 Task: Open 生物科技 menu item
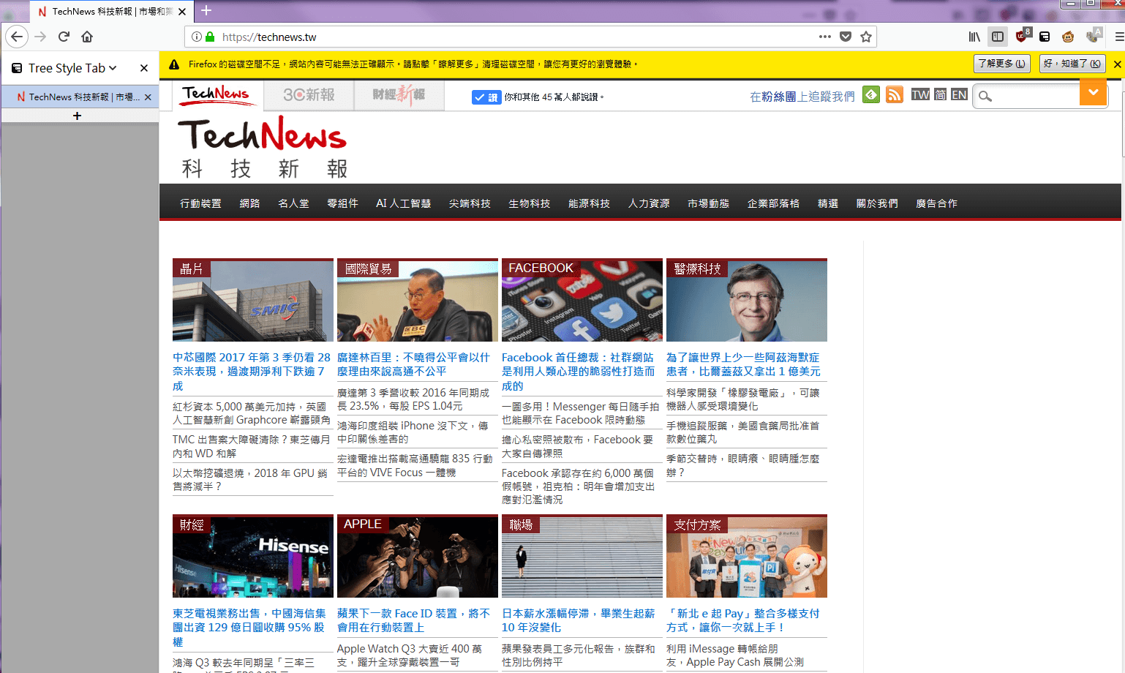pos(530,203)
